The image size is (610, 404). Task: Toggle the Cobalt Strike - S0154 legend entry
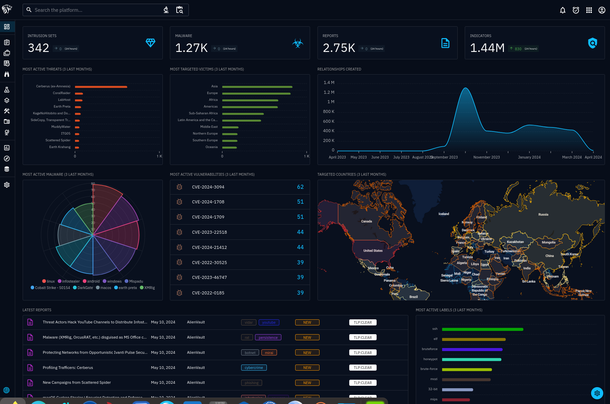pyautogui.click(x=50, y=288)
